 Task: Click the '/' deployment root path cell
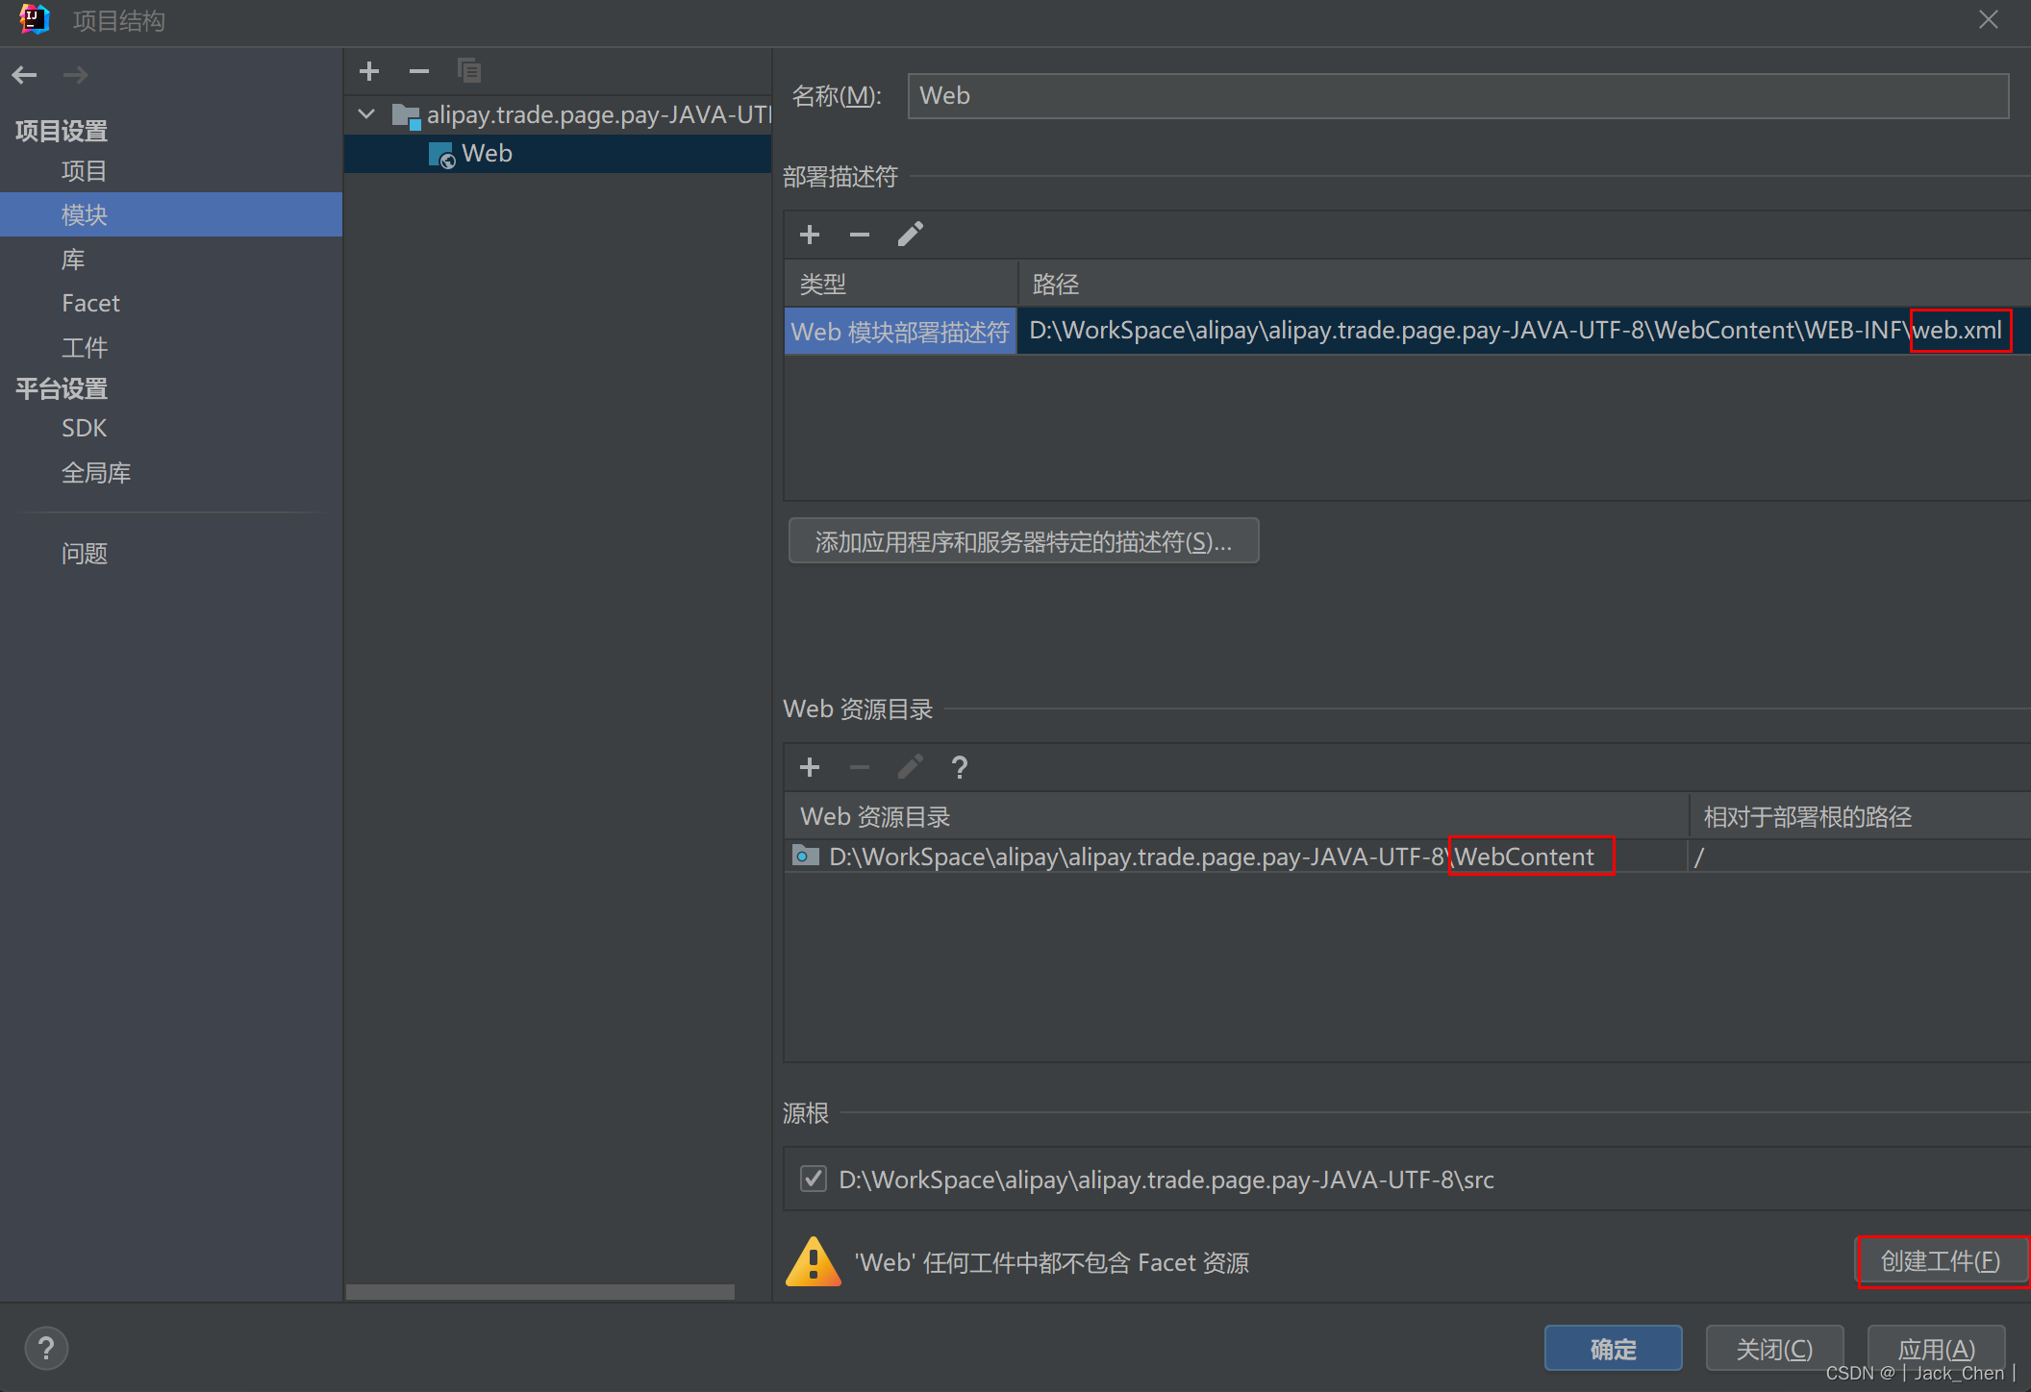[x=1859, y=856]
